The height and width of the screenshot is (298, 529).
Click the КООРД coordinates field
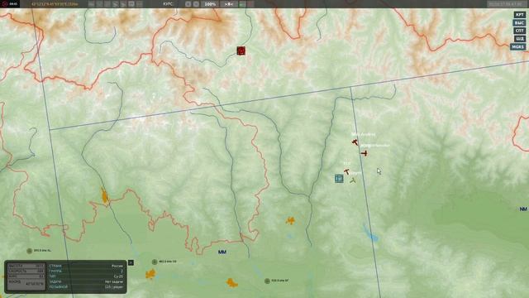pyautogui.click(x=26, y=284)
